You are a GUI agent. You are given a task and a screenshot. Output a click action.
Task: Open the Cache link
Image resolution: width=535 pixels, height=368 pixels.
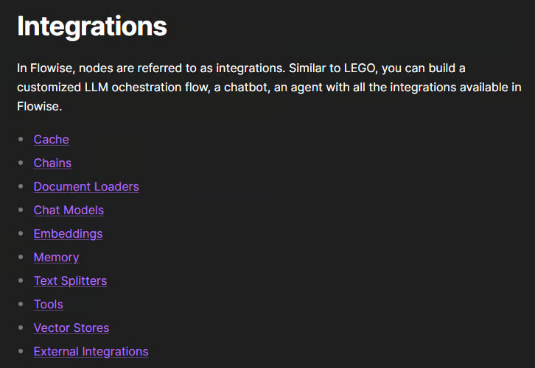coord(51,140)
